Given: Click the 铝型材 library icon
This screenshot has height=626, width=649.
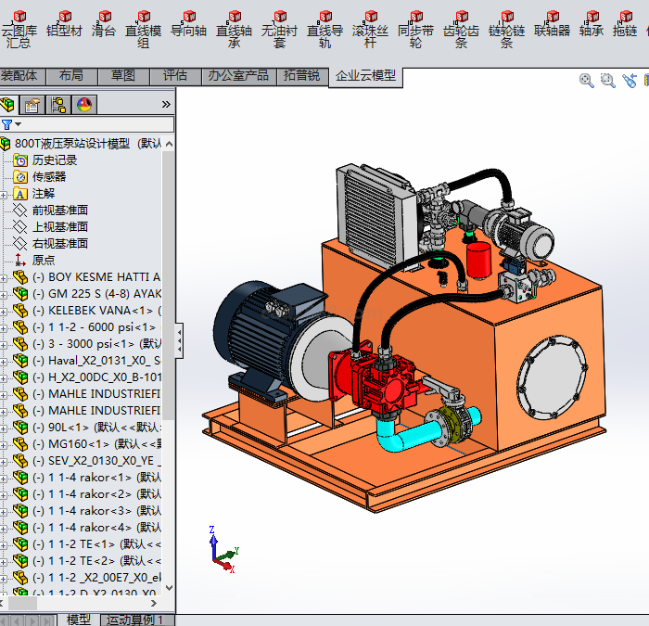Looking at the screenshot, I should pyautogui.click(x=64, y=24).
